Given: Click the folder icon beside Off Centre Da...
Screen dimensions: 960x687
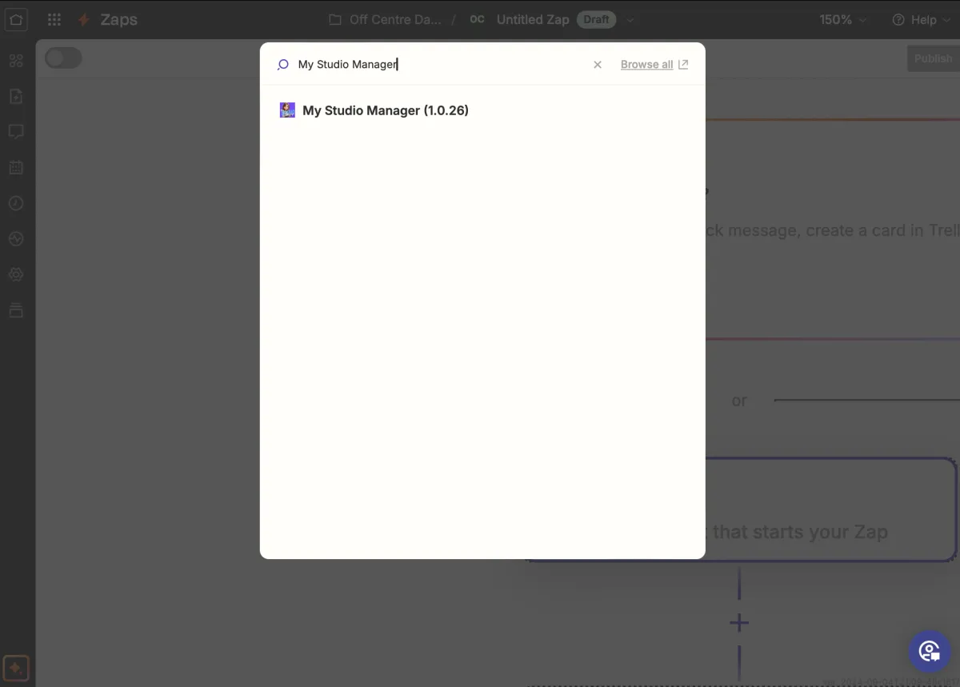Looking at the screenshot, I should click(x=335, y=20).
